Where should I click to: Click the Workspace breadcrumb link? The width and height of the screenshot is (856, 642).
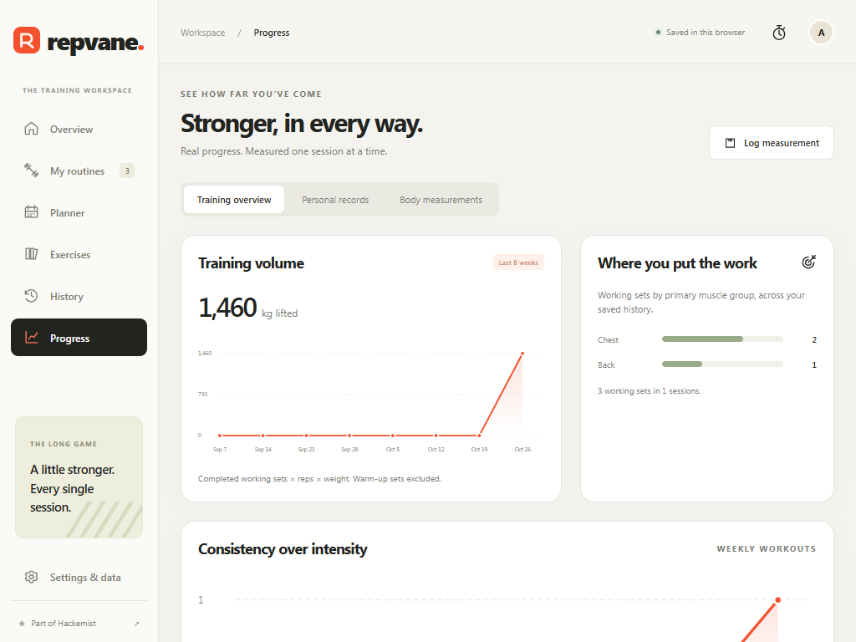coord(202,33)
